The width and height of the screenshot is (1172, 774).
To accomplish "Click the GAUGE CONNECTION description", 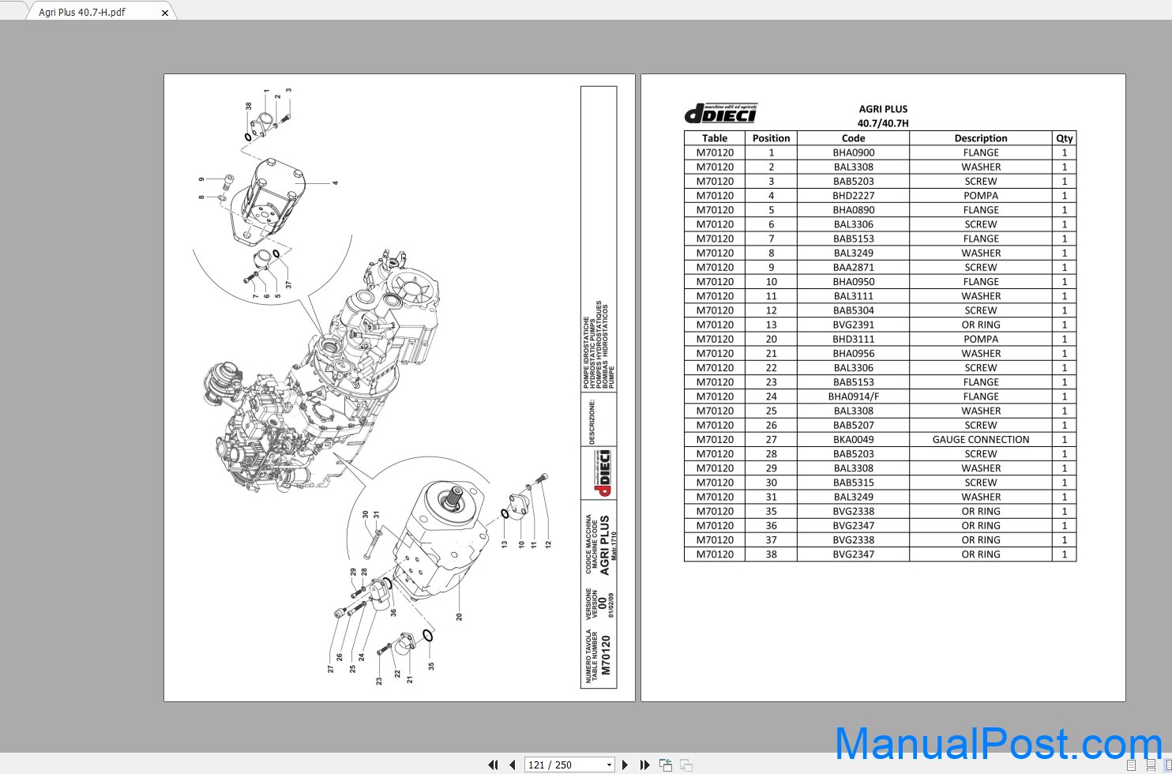I will pyautogui.click(x=981, y=439).
